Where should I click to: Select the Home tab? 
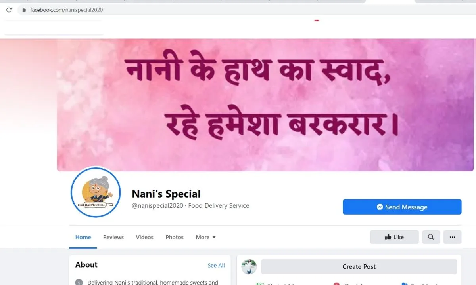[83, 237]
